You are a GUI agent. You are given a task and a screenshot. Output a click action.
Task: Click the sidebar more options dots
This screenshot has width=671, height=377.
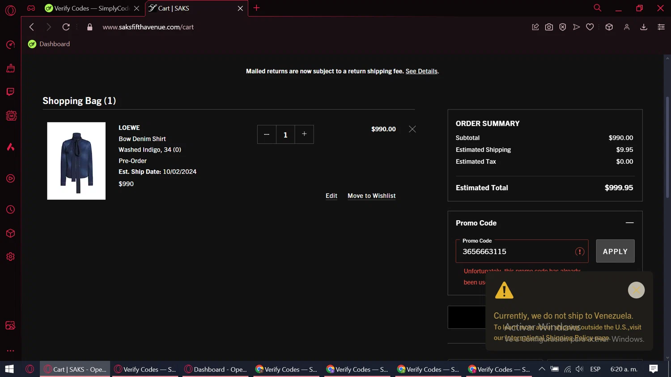click(10, 351)
